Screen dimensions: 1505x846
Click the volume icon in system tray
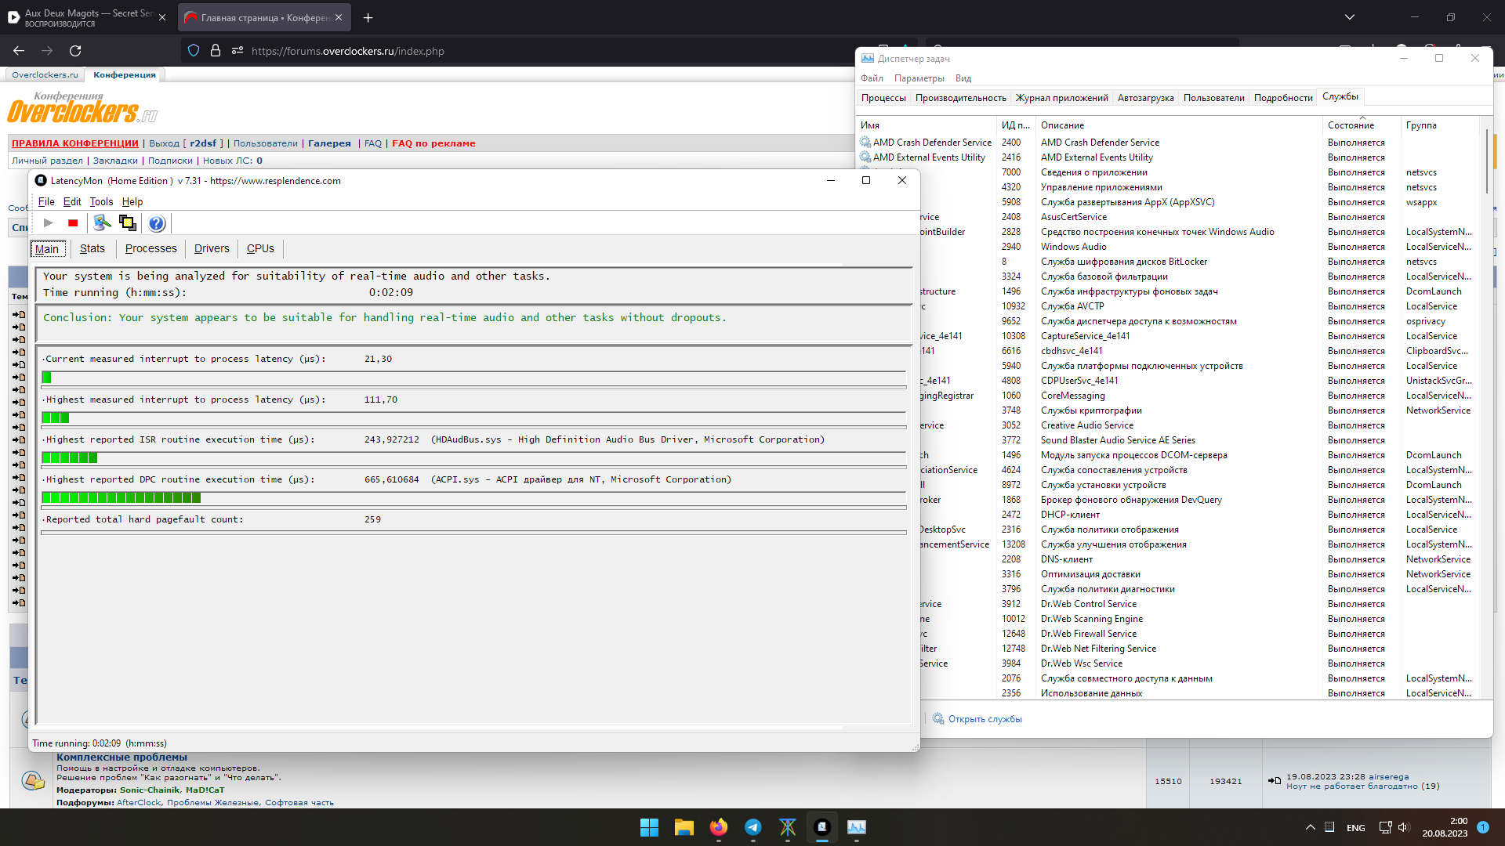tap(1403, 827)
